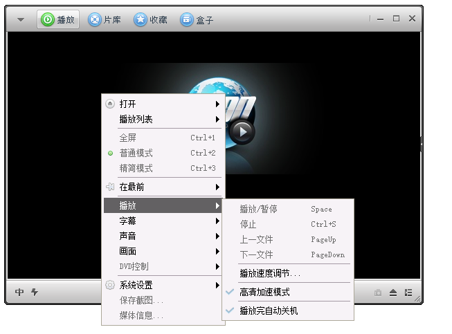452x334 pixels.
Task: Open 播放速度调节... from submenu
Action: click(288, 273)
